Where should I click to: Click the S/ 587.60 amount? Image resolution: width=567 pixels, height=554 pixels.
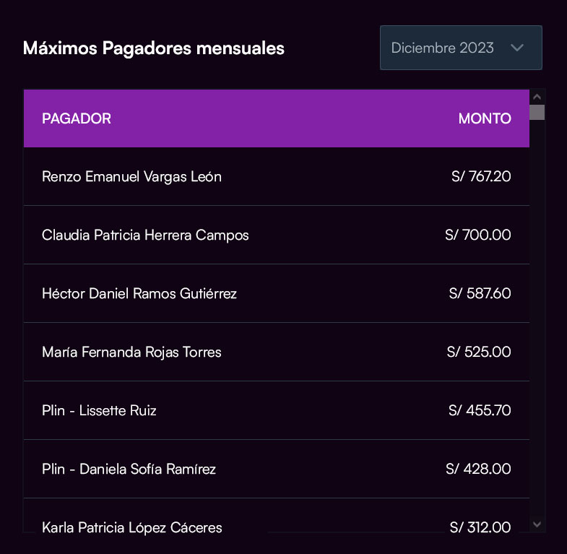coord(480,293)
